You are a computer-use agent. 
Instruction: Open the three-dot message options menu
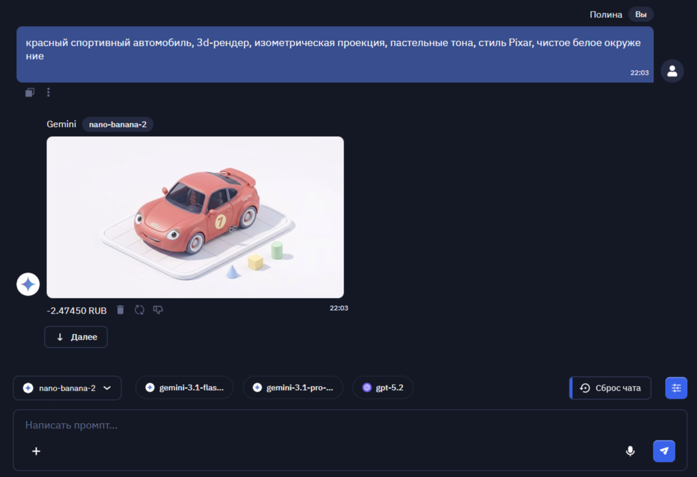point(48,92)
